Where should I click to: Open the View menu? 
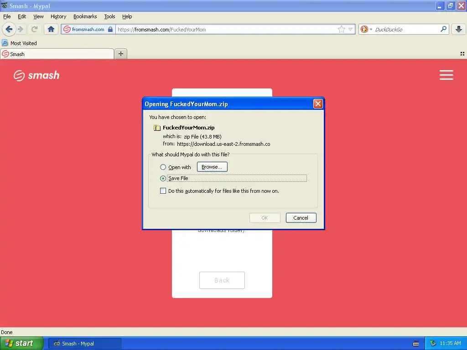[x=38, y=16]
